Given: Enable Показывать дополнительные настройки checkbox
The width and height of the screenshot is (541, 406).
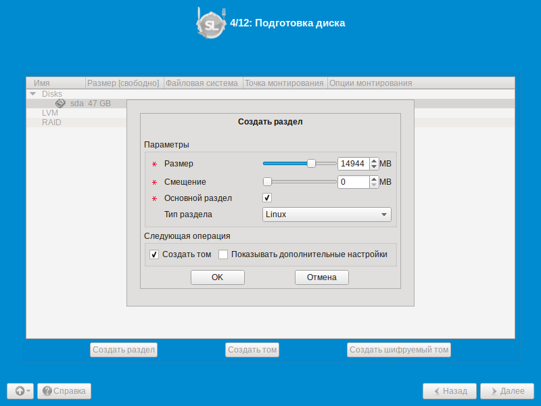Looking at the screenshot, I should (x=223, y=254).
